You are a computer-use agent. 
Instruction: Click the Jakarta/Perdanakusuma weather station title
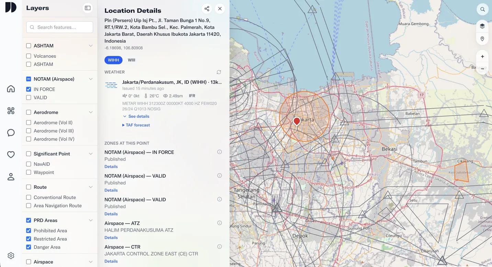[x=172, y=82]
